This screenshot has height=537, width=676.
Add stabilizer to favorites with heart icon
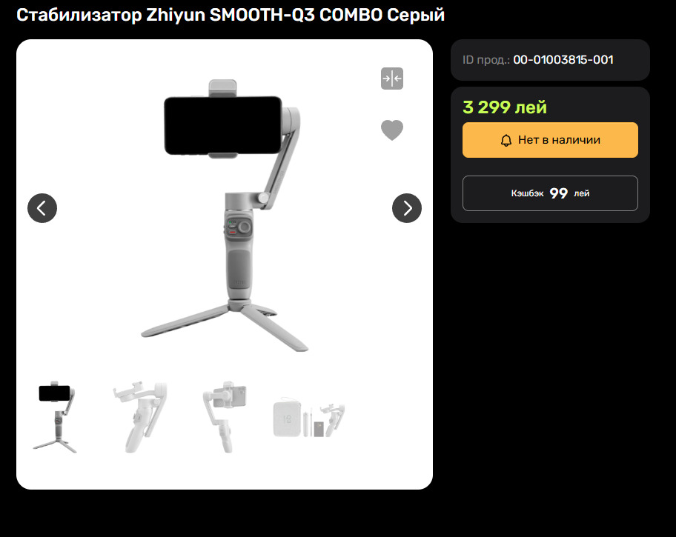[x=392, y=130]
